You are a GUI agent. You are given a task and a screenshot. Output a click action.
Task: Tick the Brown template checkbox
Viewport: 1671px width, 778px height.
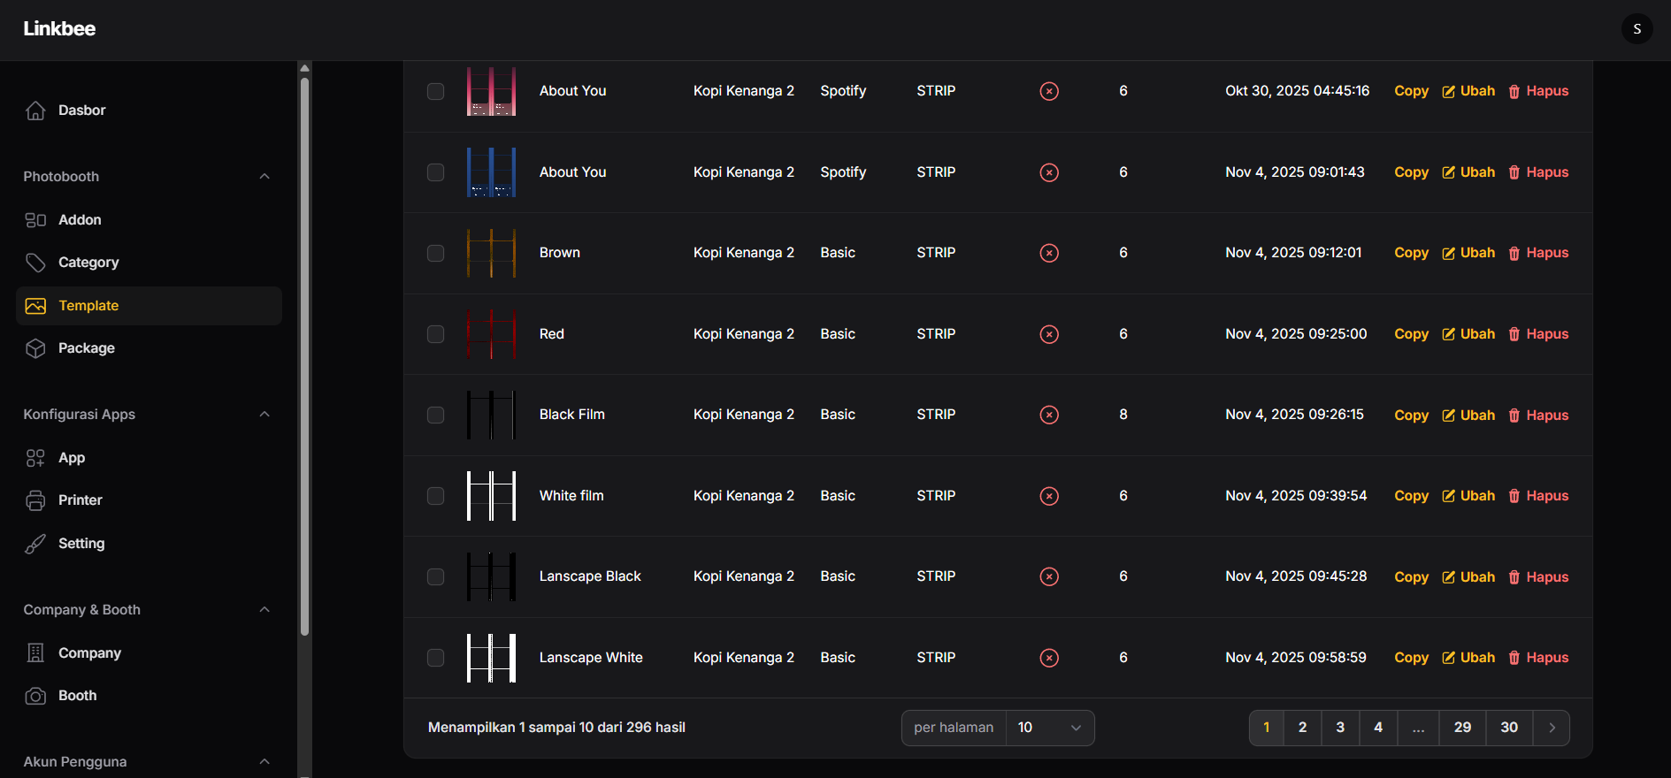(435, 253)
